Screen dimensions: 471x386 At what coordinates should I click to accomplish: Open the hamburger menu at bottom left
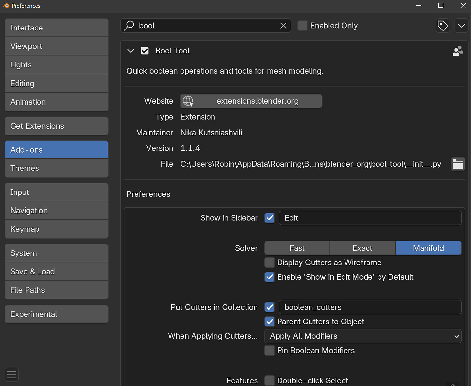tap(12, 375)
